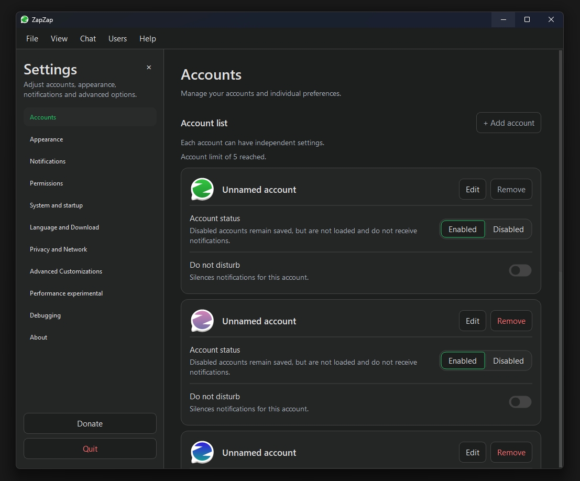This screenshot has height=481, width=580.
Task: Click the blue third account avatar icon
Action: [202, 452]
